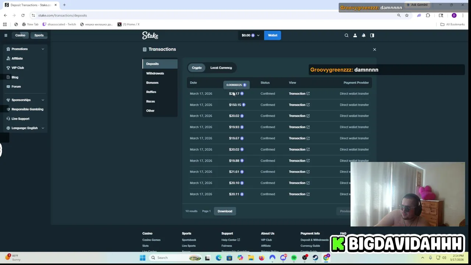Click the Wallet button

click(273, 35)
